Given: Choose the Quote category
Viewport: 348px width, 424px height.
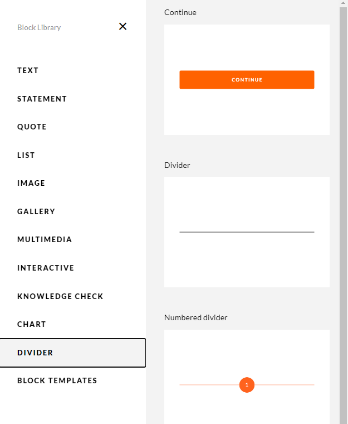Looking at the screenshot, I should pos(32,127).
